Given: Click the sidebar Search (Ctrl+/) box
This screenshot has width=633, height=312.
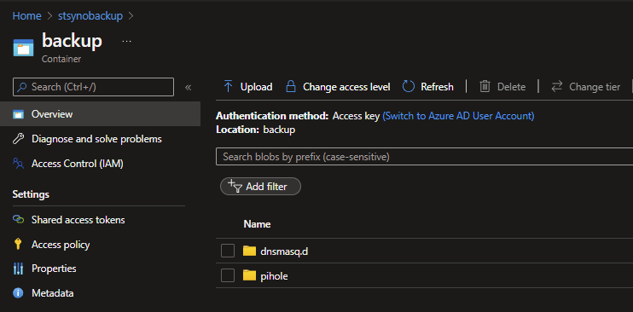Looking at the screenshot, I should point(93,87).
